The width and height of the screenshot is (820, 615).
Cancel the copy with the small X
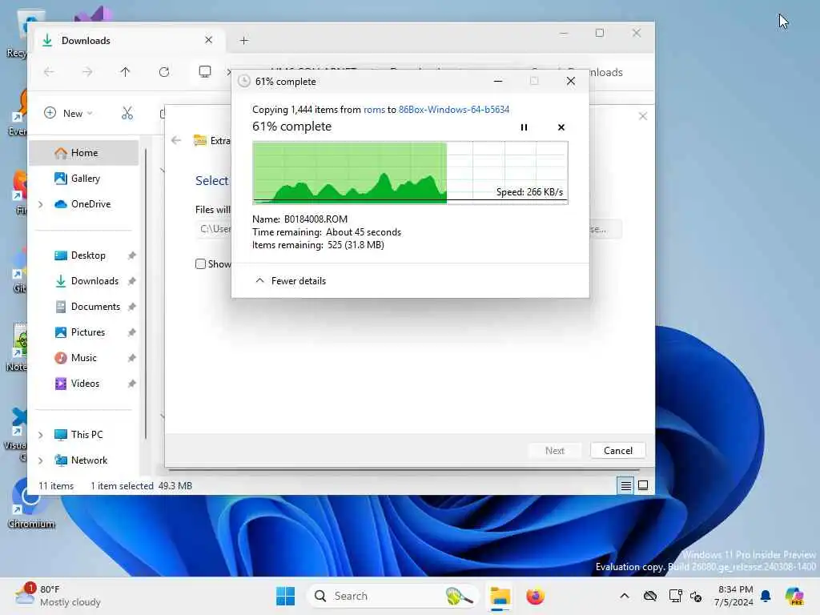point(561,127)
